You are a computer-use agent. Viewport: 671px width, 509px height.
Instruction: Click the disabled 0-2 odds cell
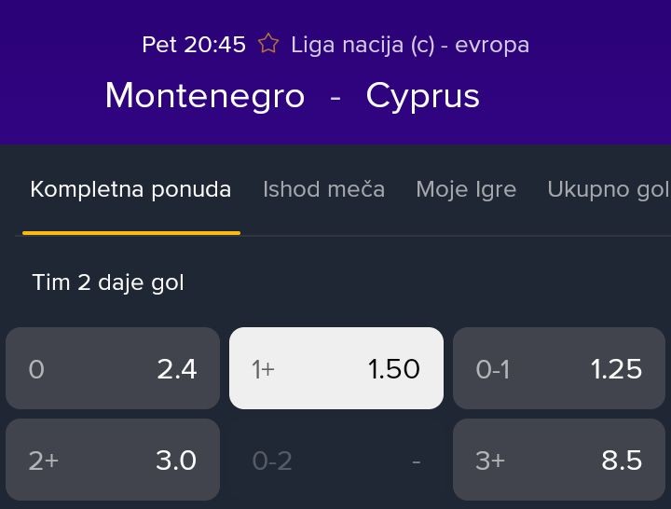click(x=336, y=460)
